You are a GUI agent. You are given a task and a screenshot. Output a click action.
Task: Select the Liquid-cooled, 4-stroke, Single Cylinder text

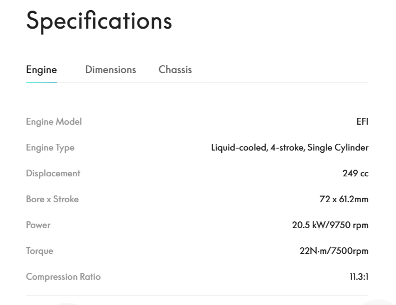pos(289,148)
